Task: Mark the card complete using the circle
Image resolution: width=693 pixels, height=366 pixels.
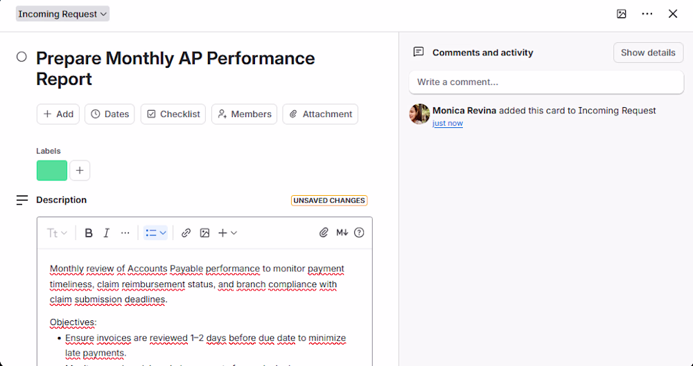Action: (x=21, y=57)
